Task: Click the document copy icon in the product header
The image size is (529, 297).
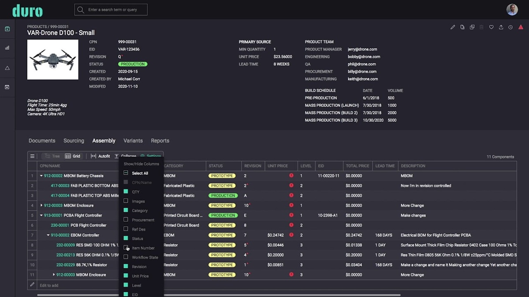Action: click(462, 27)
